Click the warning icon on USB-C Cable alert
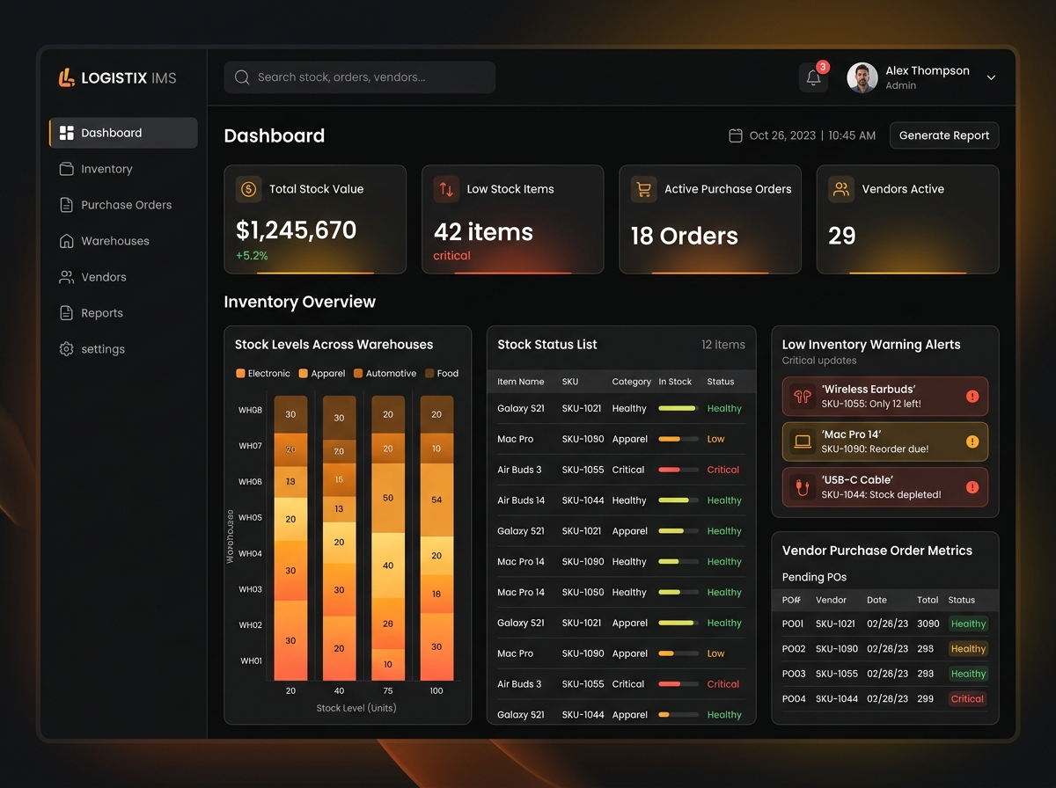The image size is (1056, 788). pos(972,487)
